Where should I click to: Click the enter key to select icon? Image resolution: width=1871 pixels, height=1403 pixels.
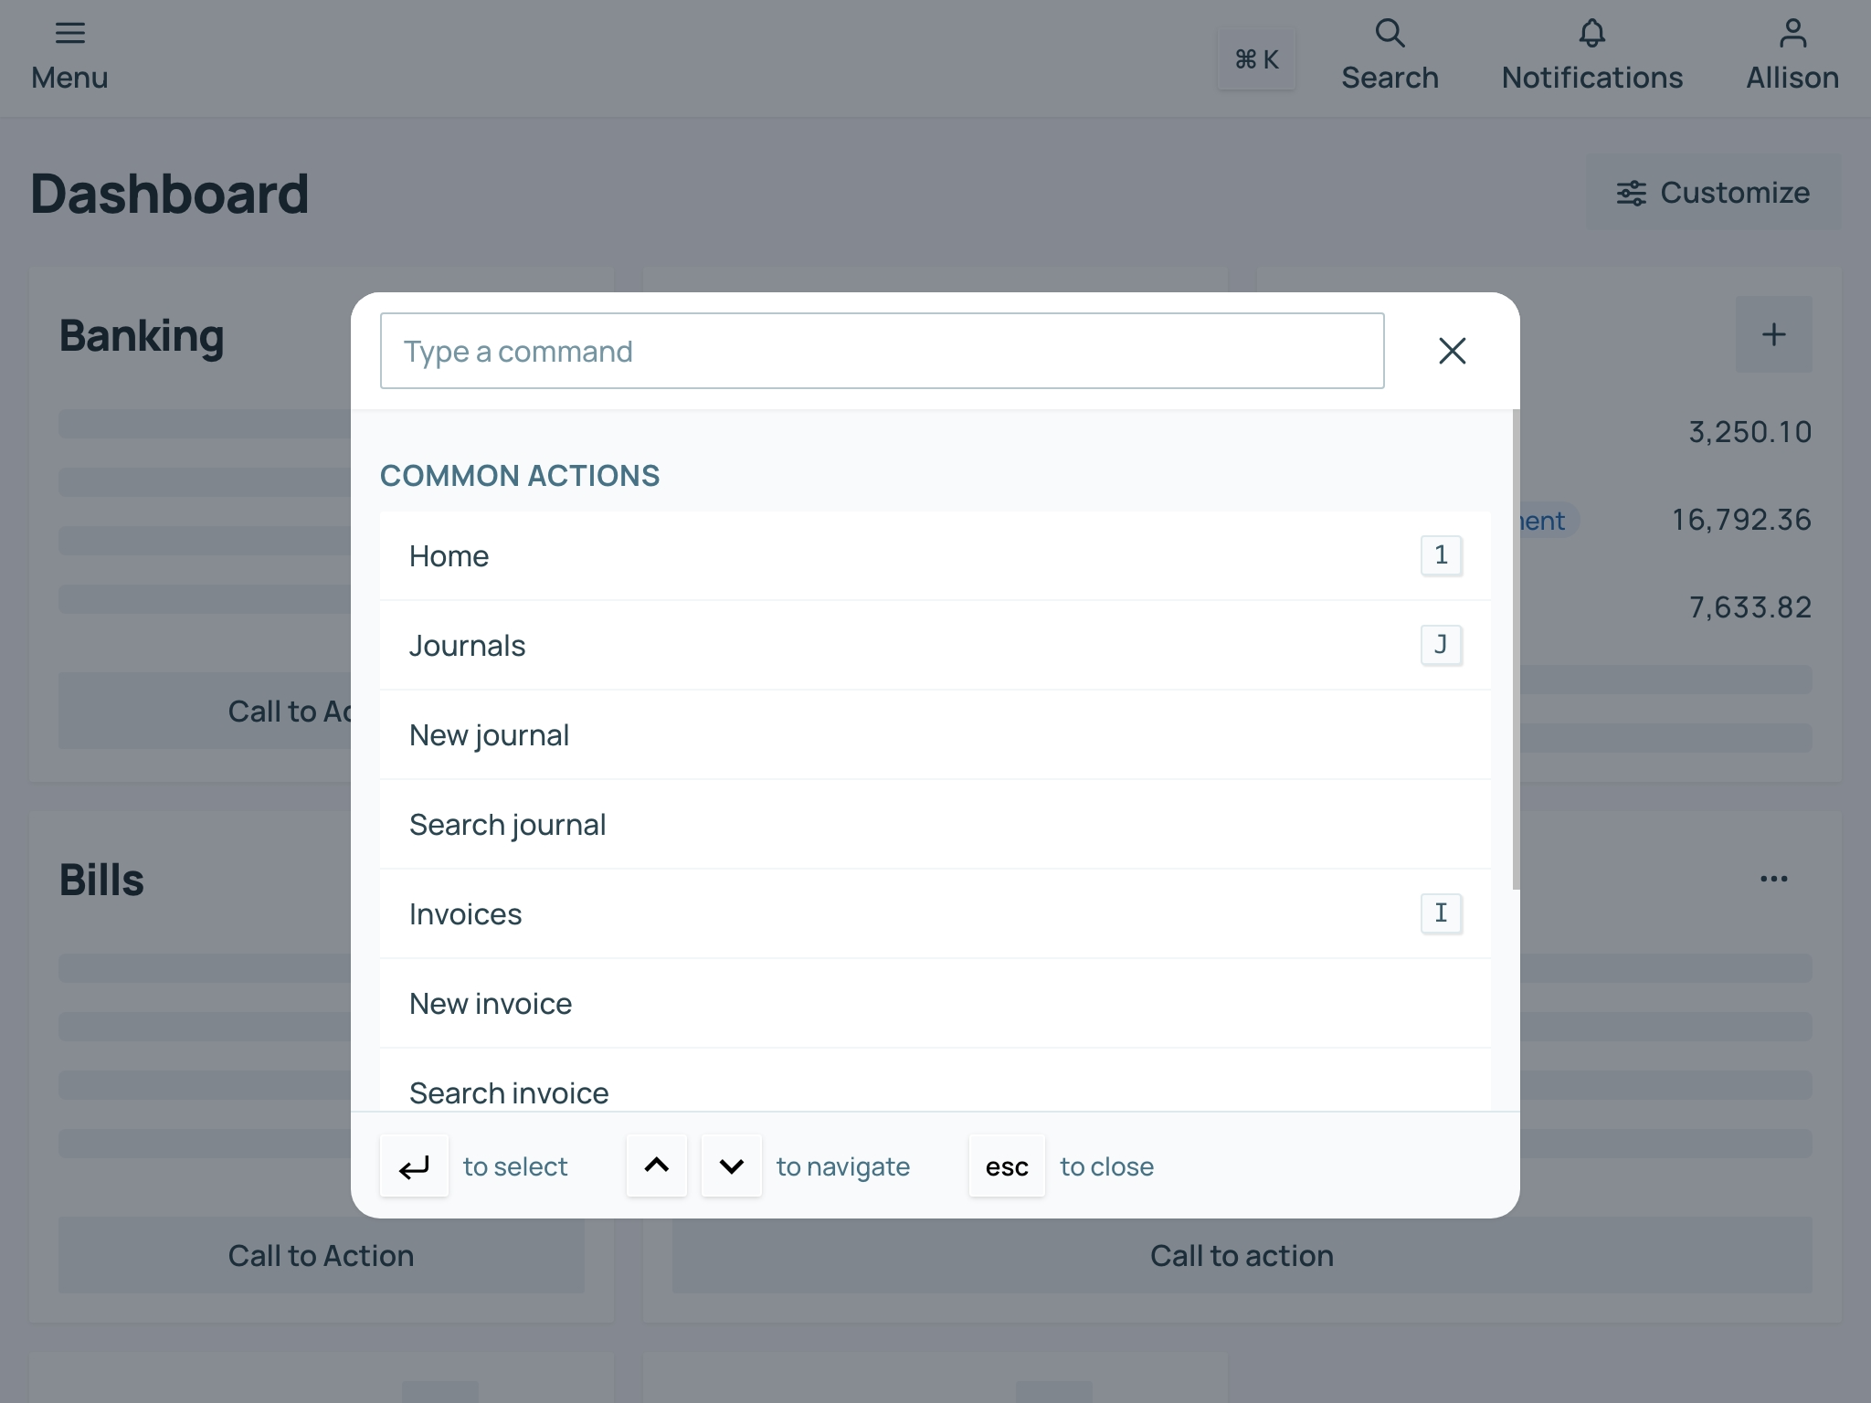tap(414, 1166)
